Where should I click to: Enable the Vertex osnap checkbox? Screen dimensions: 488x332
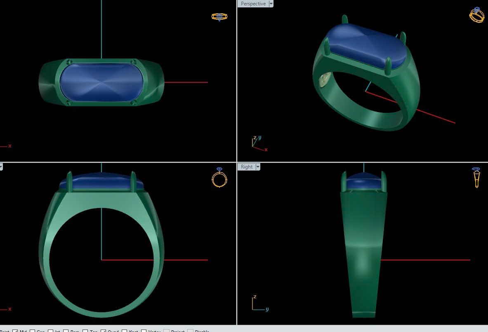[x=144, y=331]
